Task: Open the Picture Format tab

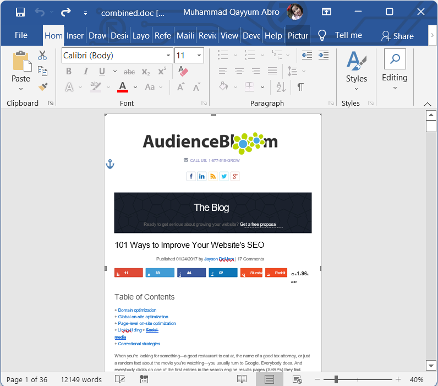Action: coord(298,36)
